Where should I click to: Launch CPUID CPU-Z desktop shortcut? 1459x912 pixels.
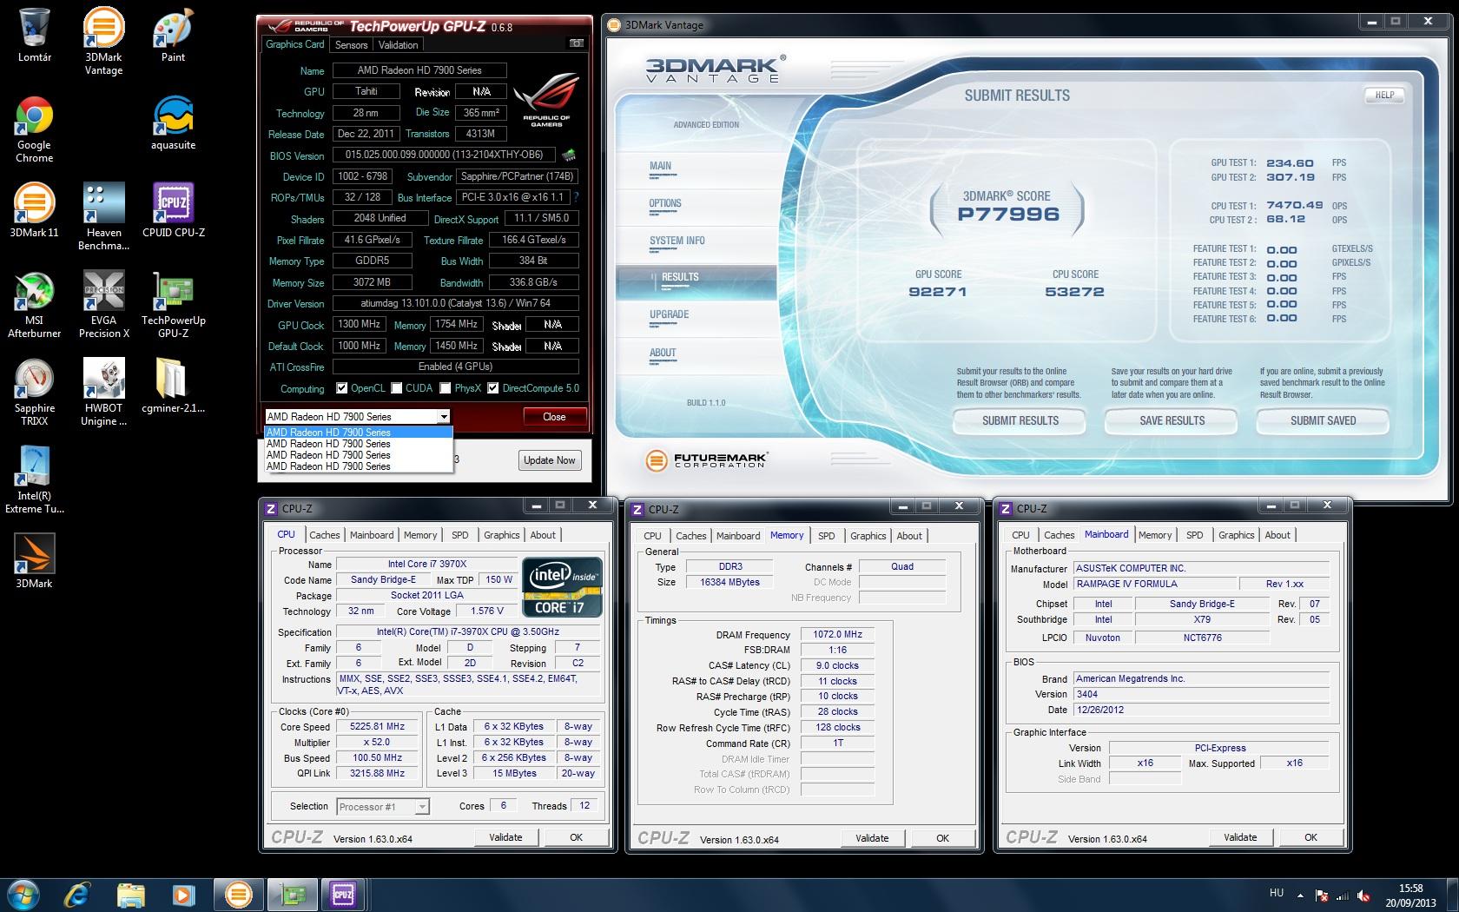tap(173, 211)
